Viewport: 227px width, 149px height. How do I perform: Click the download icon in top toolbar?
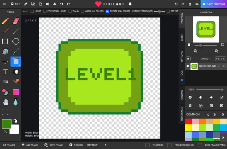[x=55, y=4]
